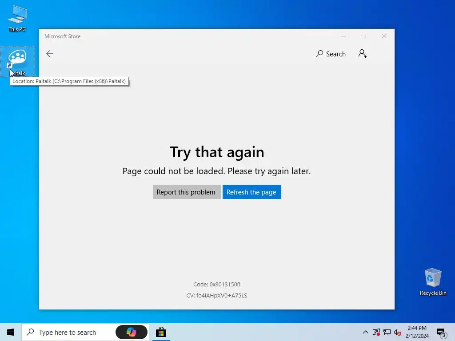The image size is (455, 341).
Task: Click the tray icon with red dot
Action: (376, 332)
